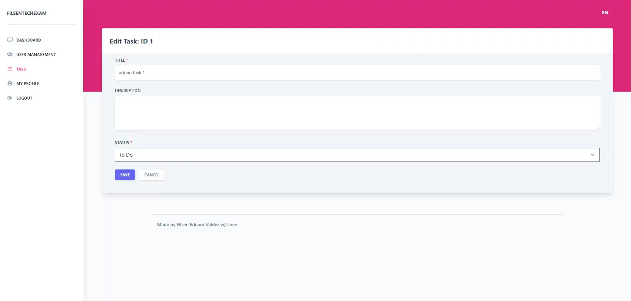
Task: Click the My Profile user icon
Action: pyautogui.click(x=10, y=83)
